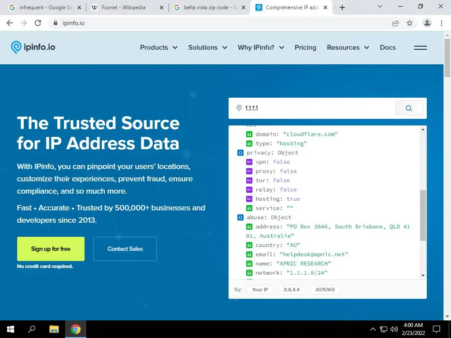Expand the Products dropdown
The height and width of the screenshot is (338, 451).
[x=159, y=48]
